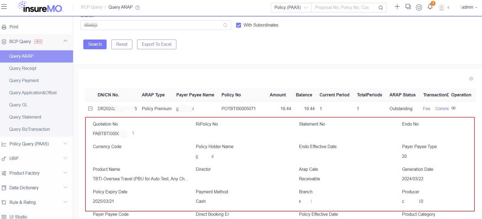Image resolution: width=482 pixels, height=219 pixels.
Task: Click the search magnifier in the top bar
Action: coord(381,8)
